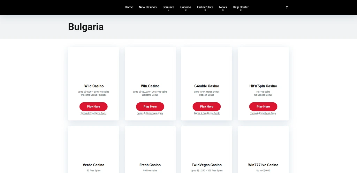
Task: Open the Help Center menu
Action: click(x=241, y=7)
